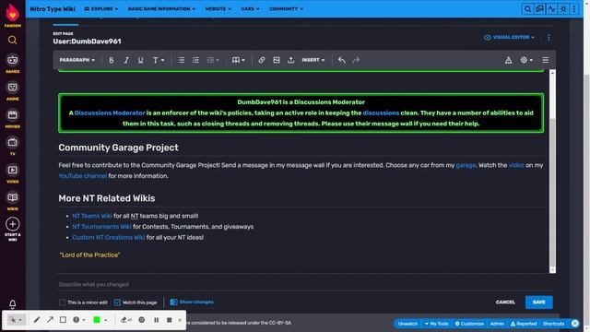Open the Basic Game Information menu
Image resolution: width=590 pixels, height=332 pixels.
click(162, 9)
